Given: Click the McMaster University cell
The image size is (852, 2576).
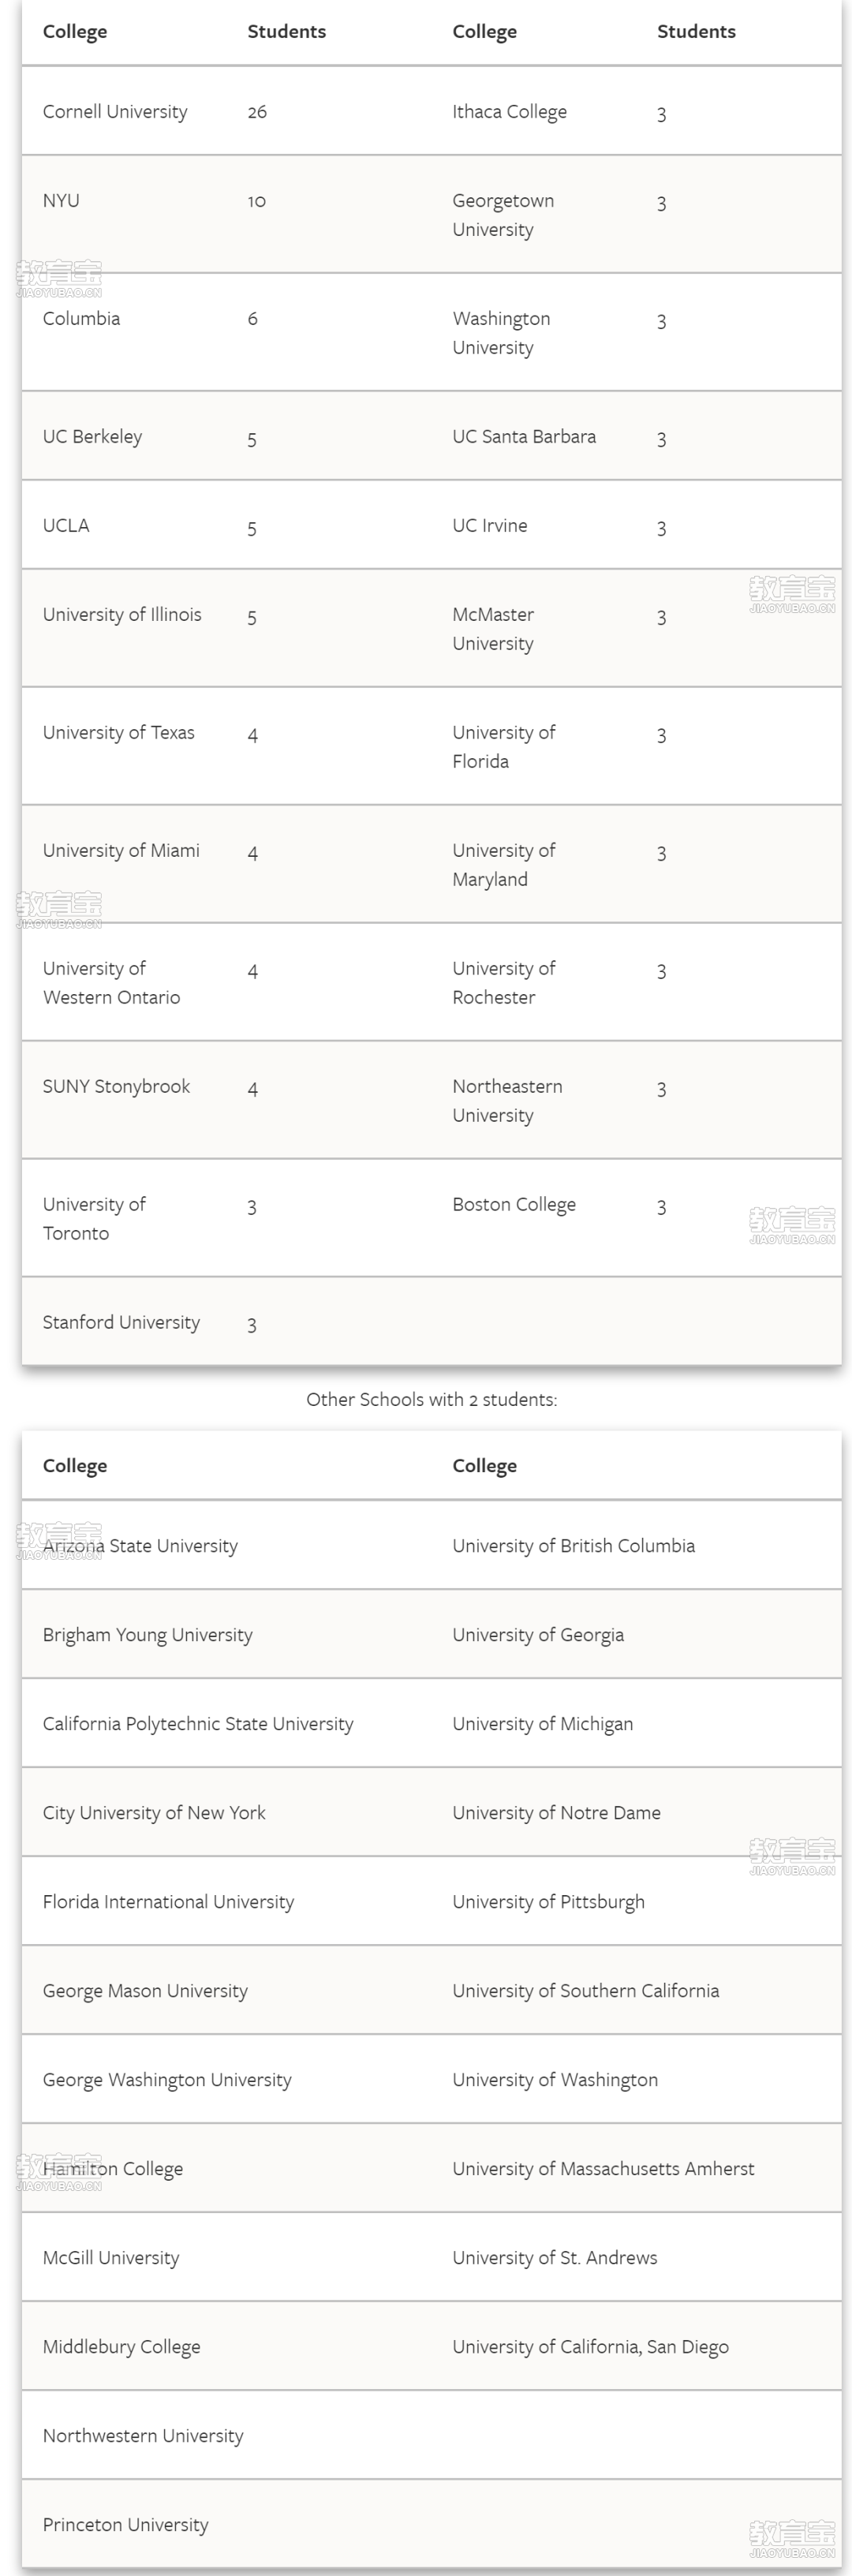Looking at the screenshot, I should pos(493,629).
